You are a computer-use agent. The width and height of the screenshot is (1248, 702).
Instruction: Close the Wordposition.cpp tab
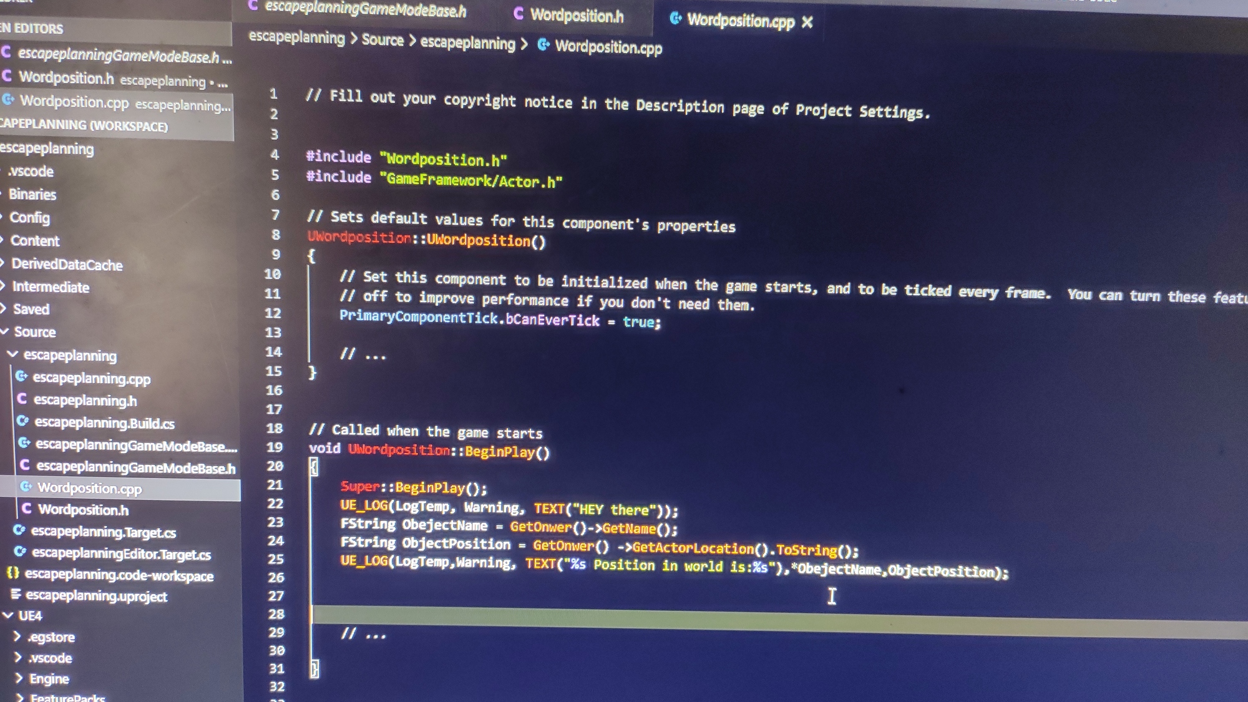(807, 22)
